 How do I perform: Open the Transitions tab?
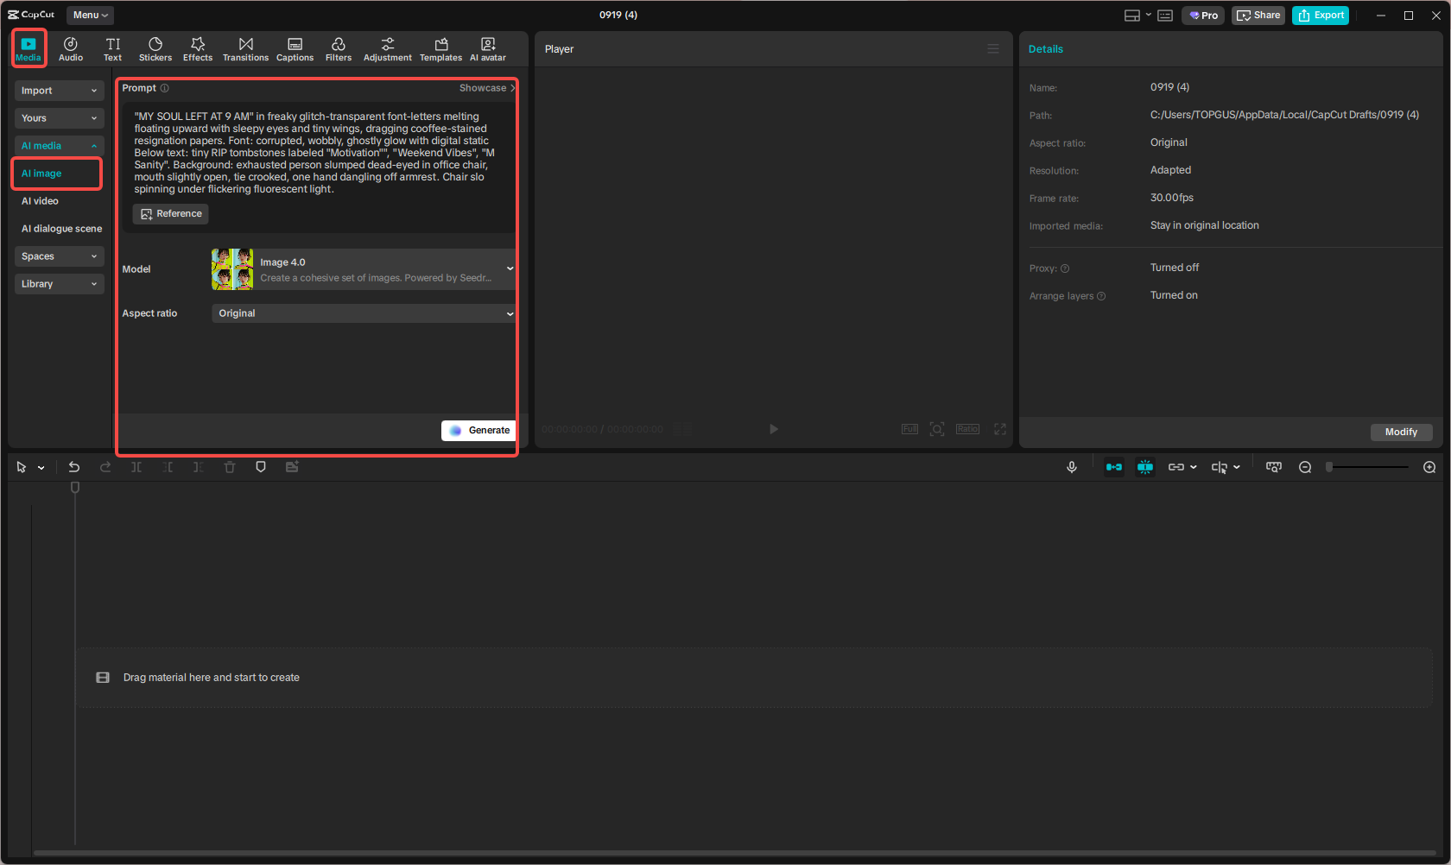click(x=246, y=49)
